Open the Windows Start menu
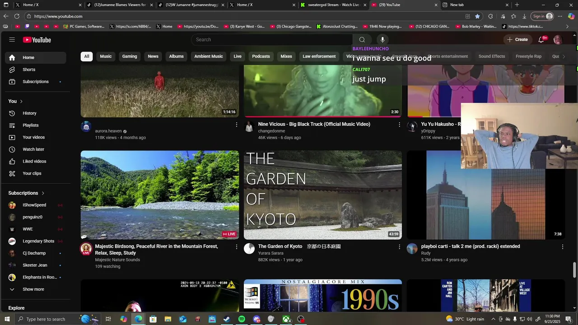 (x=7, y=319)
